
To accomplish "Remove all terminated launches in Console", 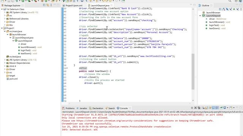I will (x=199, y=108).
